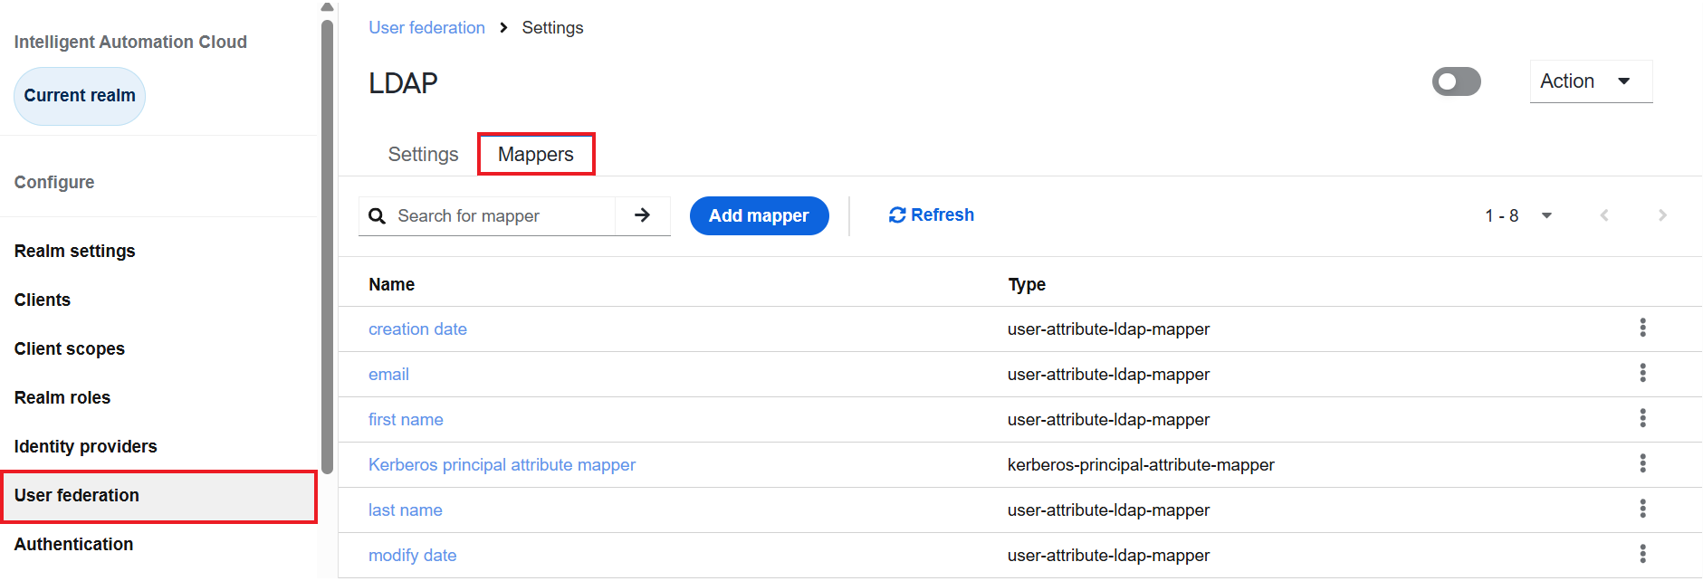Viewport: 1703px width, 581px height.
Task: Click kerberos-principal-attribute-mapper type cell
Action: tap(1141, 464)
